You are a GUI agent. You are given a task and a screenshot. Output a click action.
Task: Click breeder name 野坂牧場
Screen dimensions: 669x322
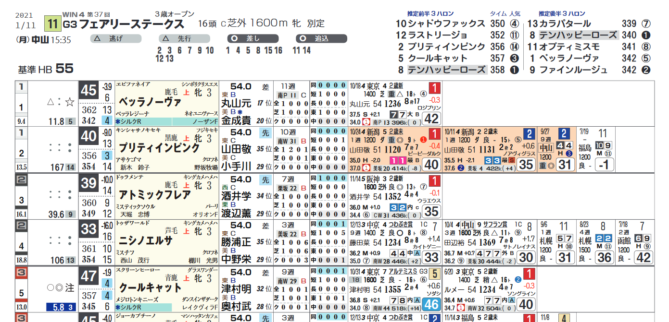[206, 167]
